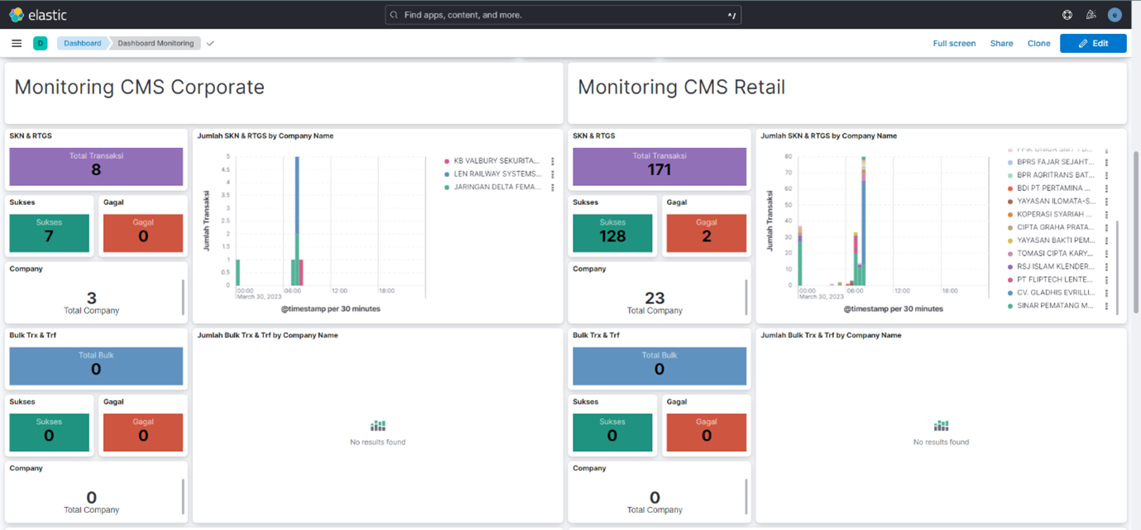This screenshot has height=530, width=1141.
Task: Toggle BDI PT PERTAMINA series in legend
Action: [x=1055, y=189]
